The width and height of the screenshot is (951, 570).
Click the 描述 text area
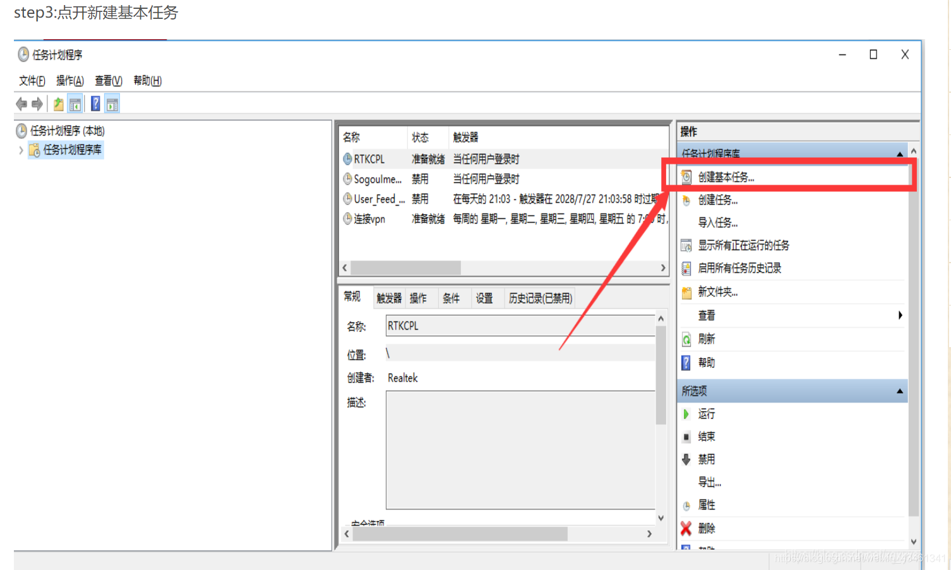pyautogui.click(x=521, y=450)
